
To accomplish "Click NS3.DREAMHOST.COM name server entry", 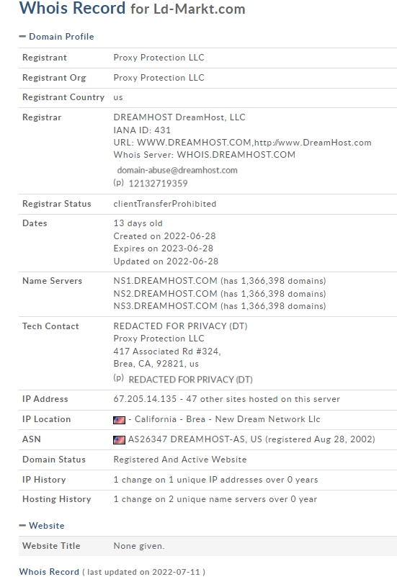I will point(165,306).
